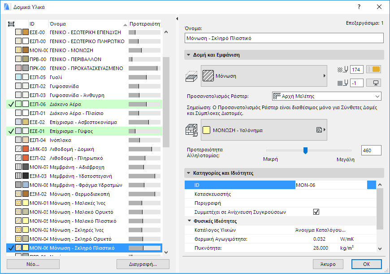Sort list by Όνομα column header

pyautogui.click(x=88, y=24)
